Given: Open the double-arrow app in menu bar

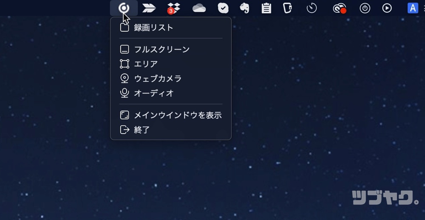Looking at the screenshot, I should click(149, 8).
